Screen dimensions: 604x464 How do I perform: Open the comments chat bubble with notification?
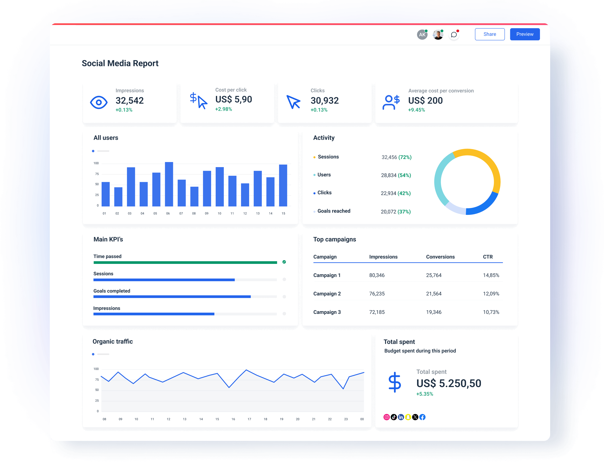pos(454,34)
